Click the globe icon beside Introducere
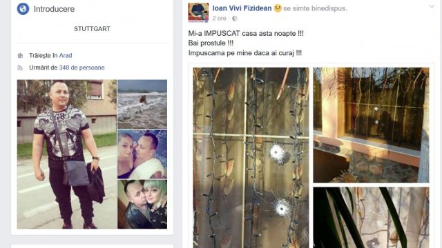This screenshot has height=248, width=442. [23, 9]
